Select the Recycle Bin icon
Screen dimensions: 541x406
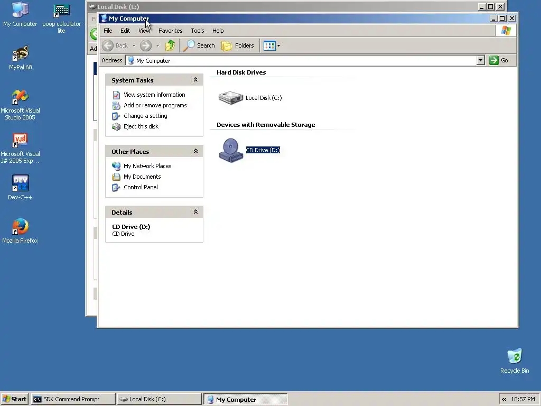point(515,361)
